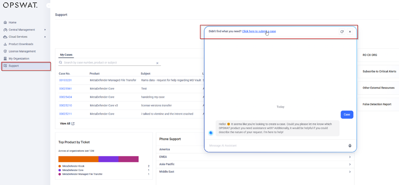Click the Home house icon

point(5,23)
